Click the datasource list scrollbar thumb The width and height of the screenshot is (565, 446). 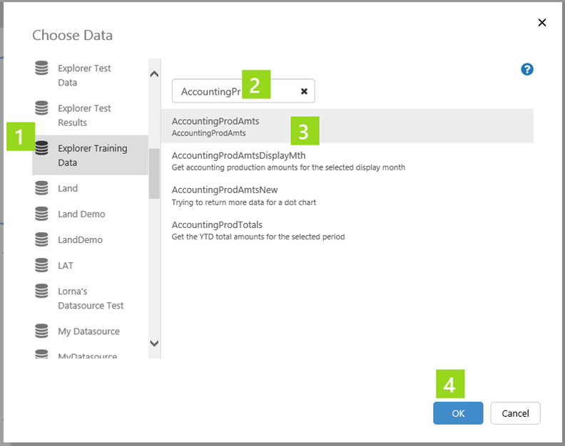(x=154, y=173)
